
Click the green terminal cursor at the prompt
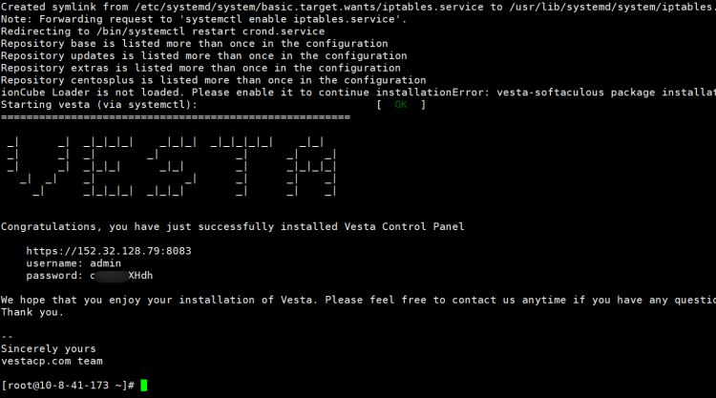(144, 386)
